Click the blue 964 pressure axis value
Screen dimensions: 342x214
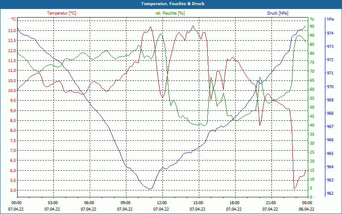point(330,167)
